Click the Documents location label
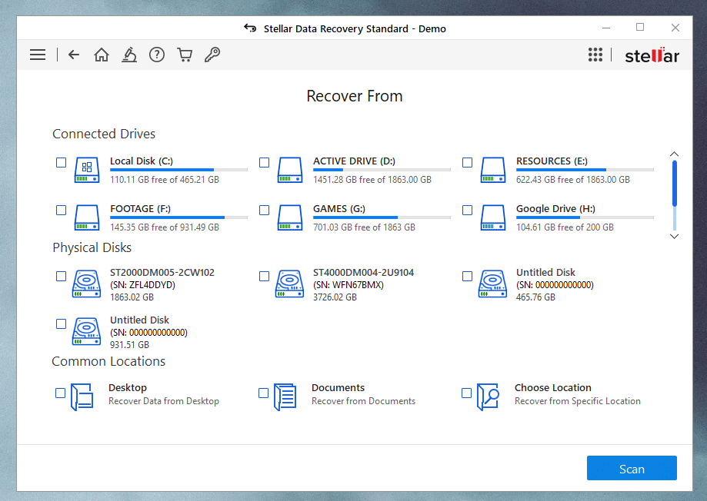The height and width of the screenshot is (501, 707). [x=338, y=388]
